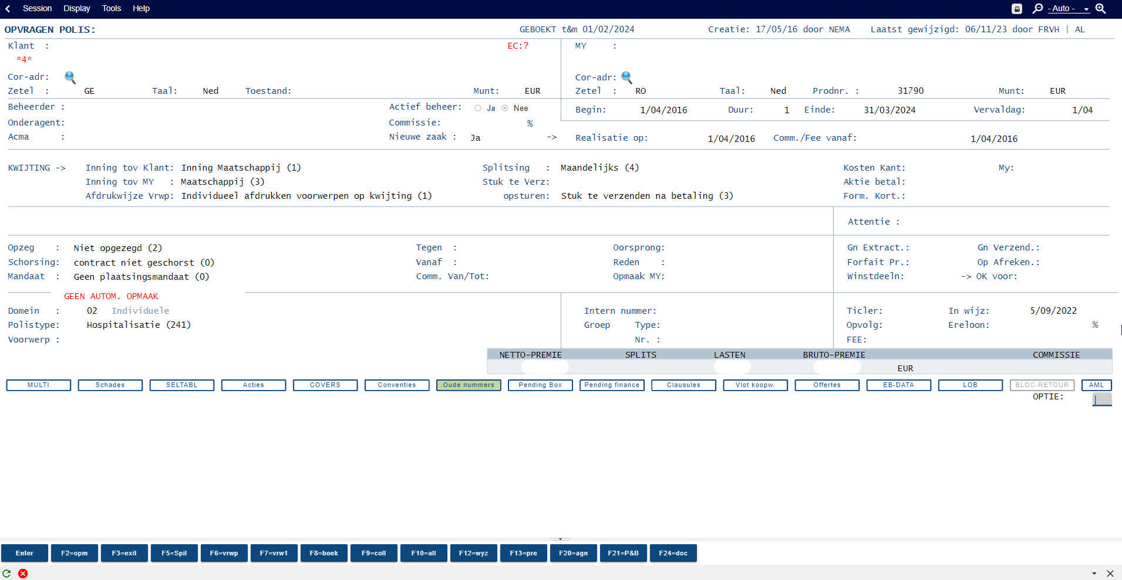Screen dimensions: 1122x580
Task: Click the red cancel icon
Action: point(23,574)
